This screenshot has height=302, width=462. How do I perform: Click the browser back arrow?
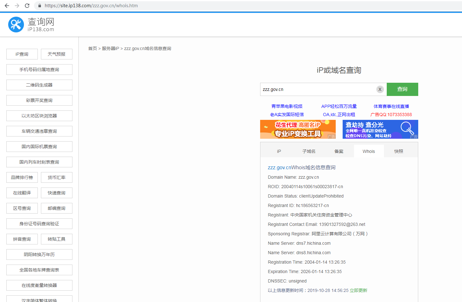click(x=7, y=6)
